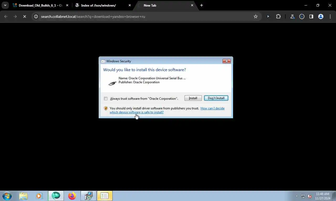Click the green browser taskbar icon
Screen dimensions: 336x201
56,196
